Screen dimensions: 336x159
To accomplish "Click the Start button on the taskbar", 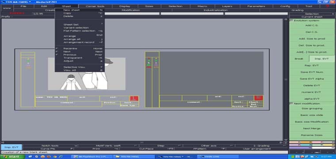I will pos(12,157).
